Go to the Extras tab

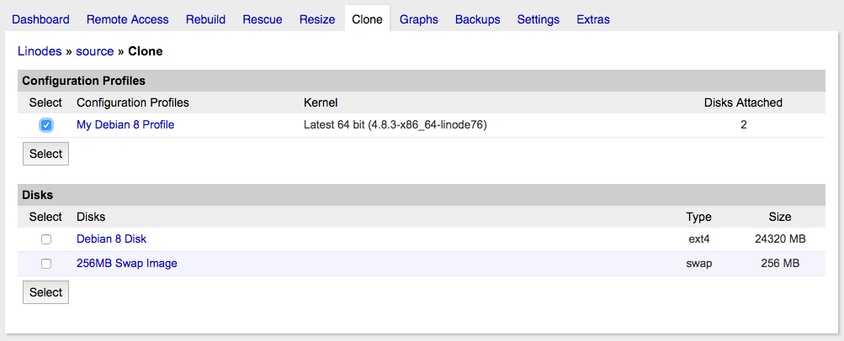click(x=593, y=19)
